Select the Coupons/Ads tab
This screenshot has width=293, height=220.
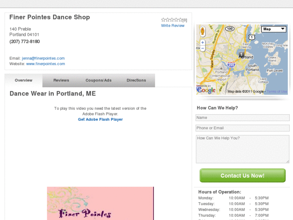pyautogui.click(x=98, y=80)
